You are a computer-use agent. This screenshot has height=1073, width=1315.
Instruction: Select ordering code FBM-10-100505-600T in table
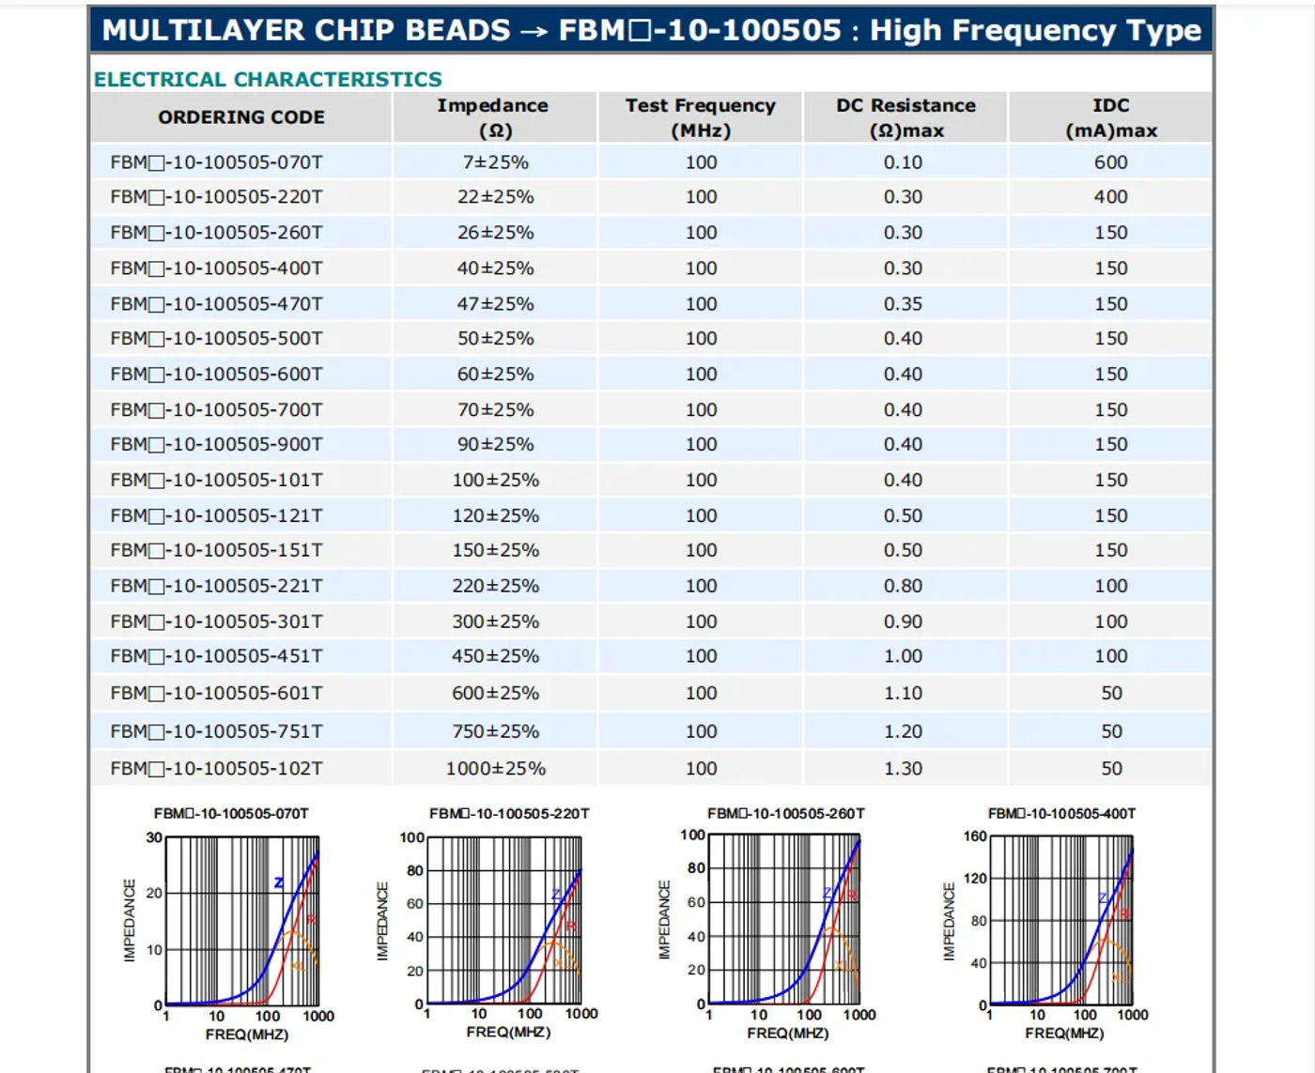[x=217, y=375]
